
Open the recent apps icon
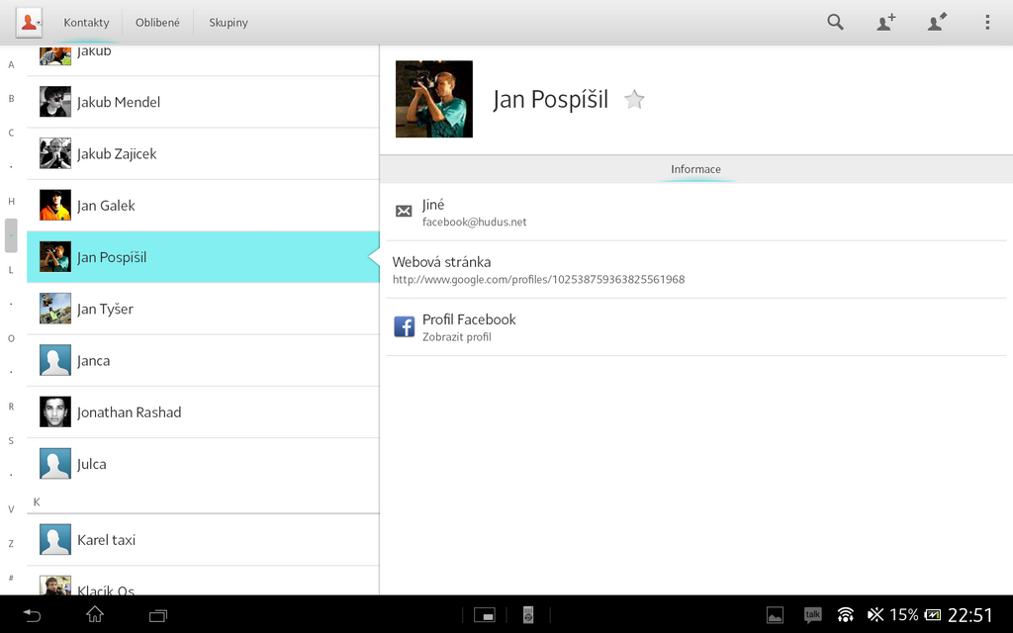point(157,614)
